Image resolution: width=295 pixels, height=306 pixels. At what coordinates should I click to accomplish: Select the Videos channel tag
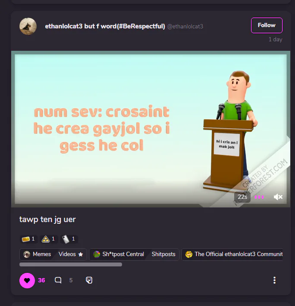[x=71, y=254]
